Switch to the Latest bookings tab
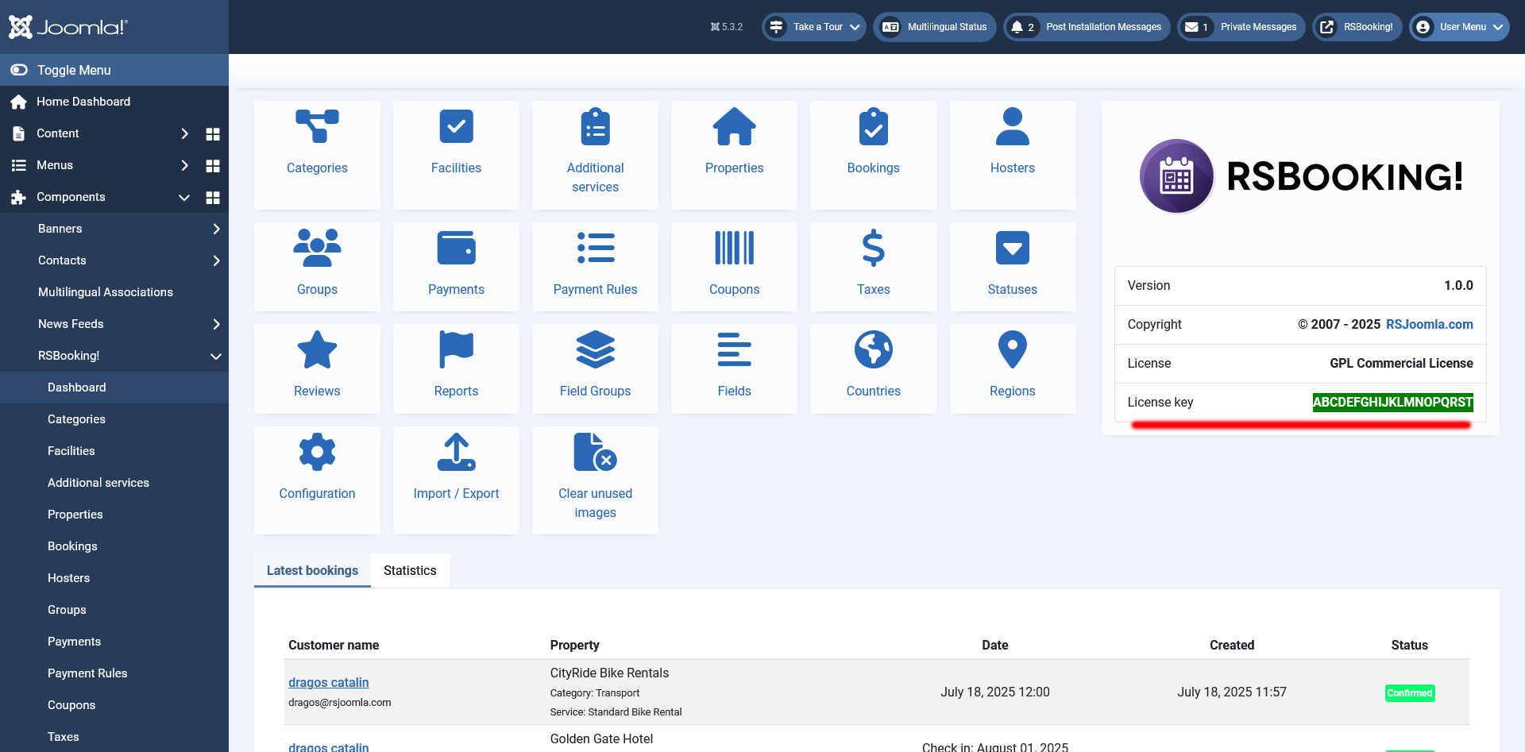 [x=312, y=570]
